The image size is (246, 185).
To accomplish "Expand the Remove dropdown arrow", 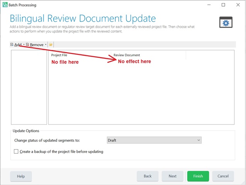I will point(45,45).
